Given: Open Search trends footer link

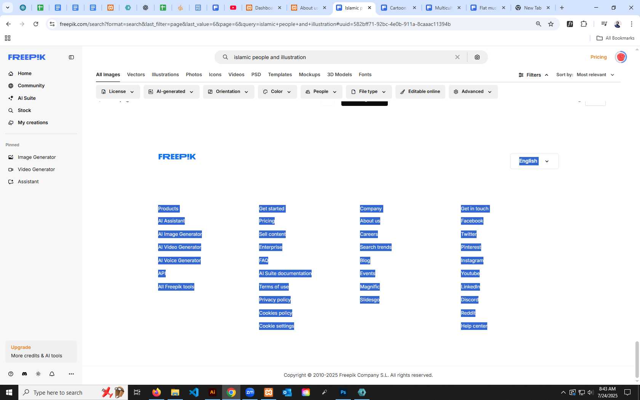Looking at the screenshot, I should point(376,247).
